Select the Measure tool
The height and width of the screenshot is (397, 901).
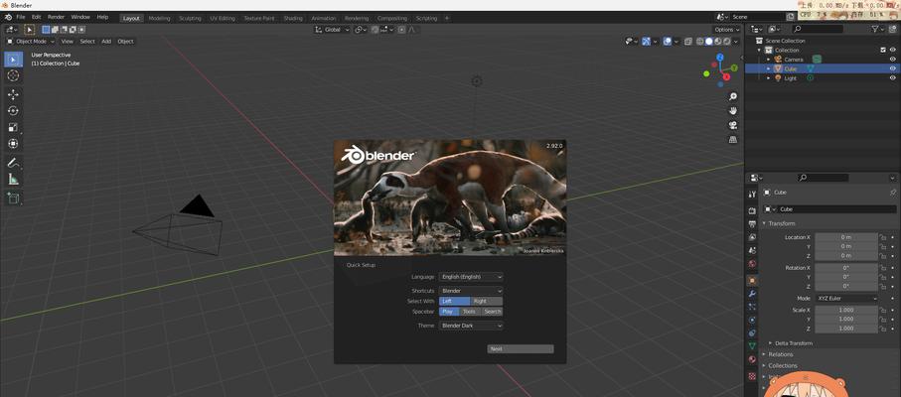tap(13, 180)
